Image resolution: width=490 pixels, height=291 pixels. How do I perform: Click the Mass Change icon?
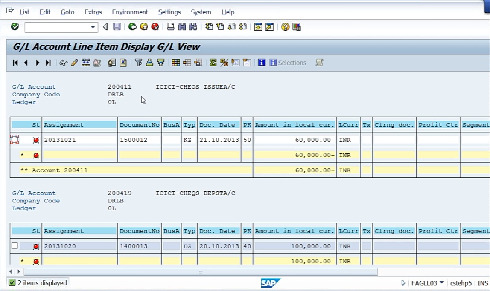point(86,63)
